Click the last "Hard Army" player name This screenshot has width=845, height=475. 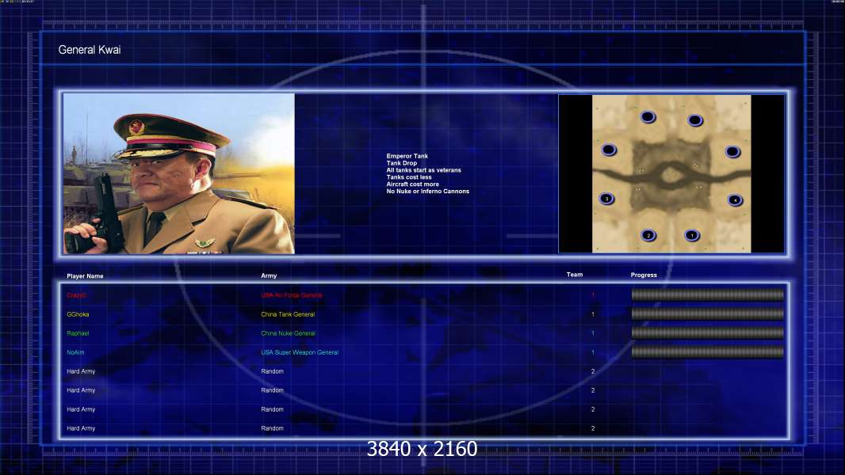(x=81, y=429)
